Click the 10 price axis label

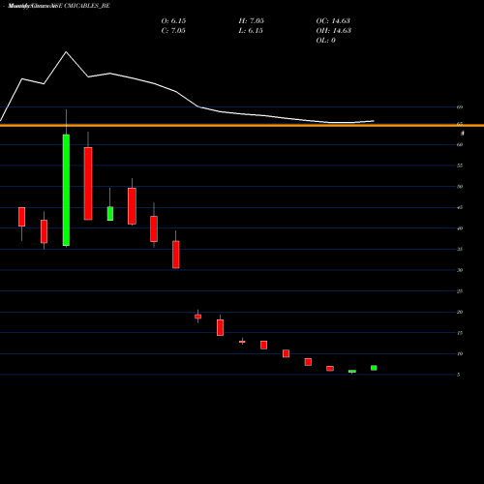click(460, 353)
